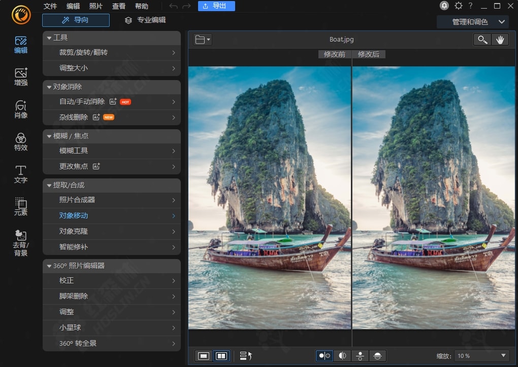Switch to the 专业编辑 tab
The height and width of the screenshot is (367, 518).
[x=145, y=20]
